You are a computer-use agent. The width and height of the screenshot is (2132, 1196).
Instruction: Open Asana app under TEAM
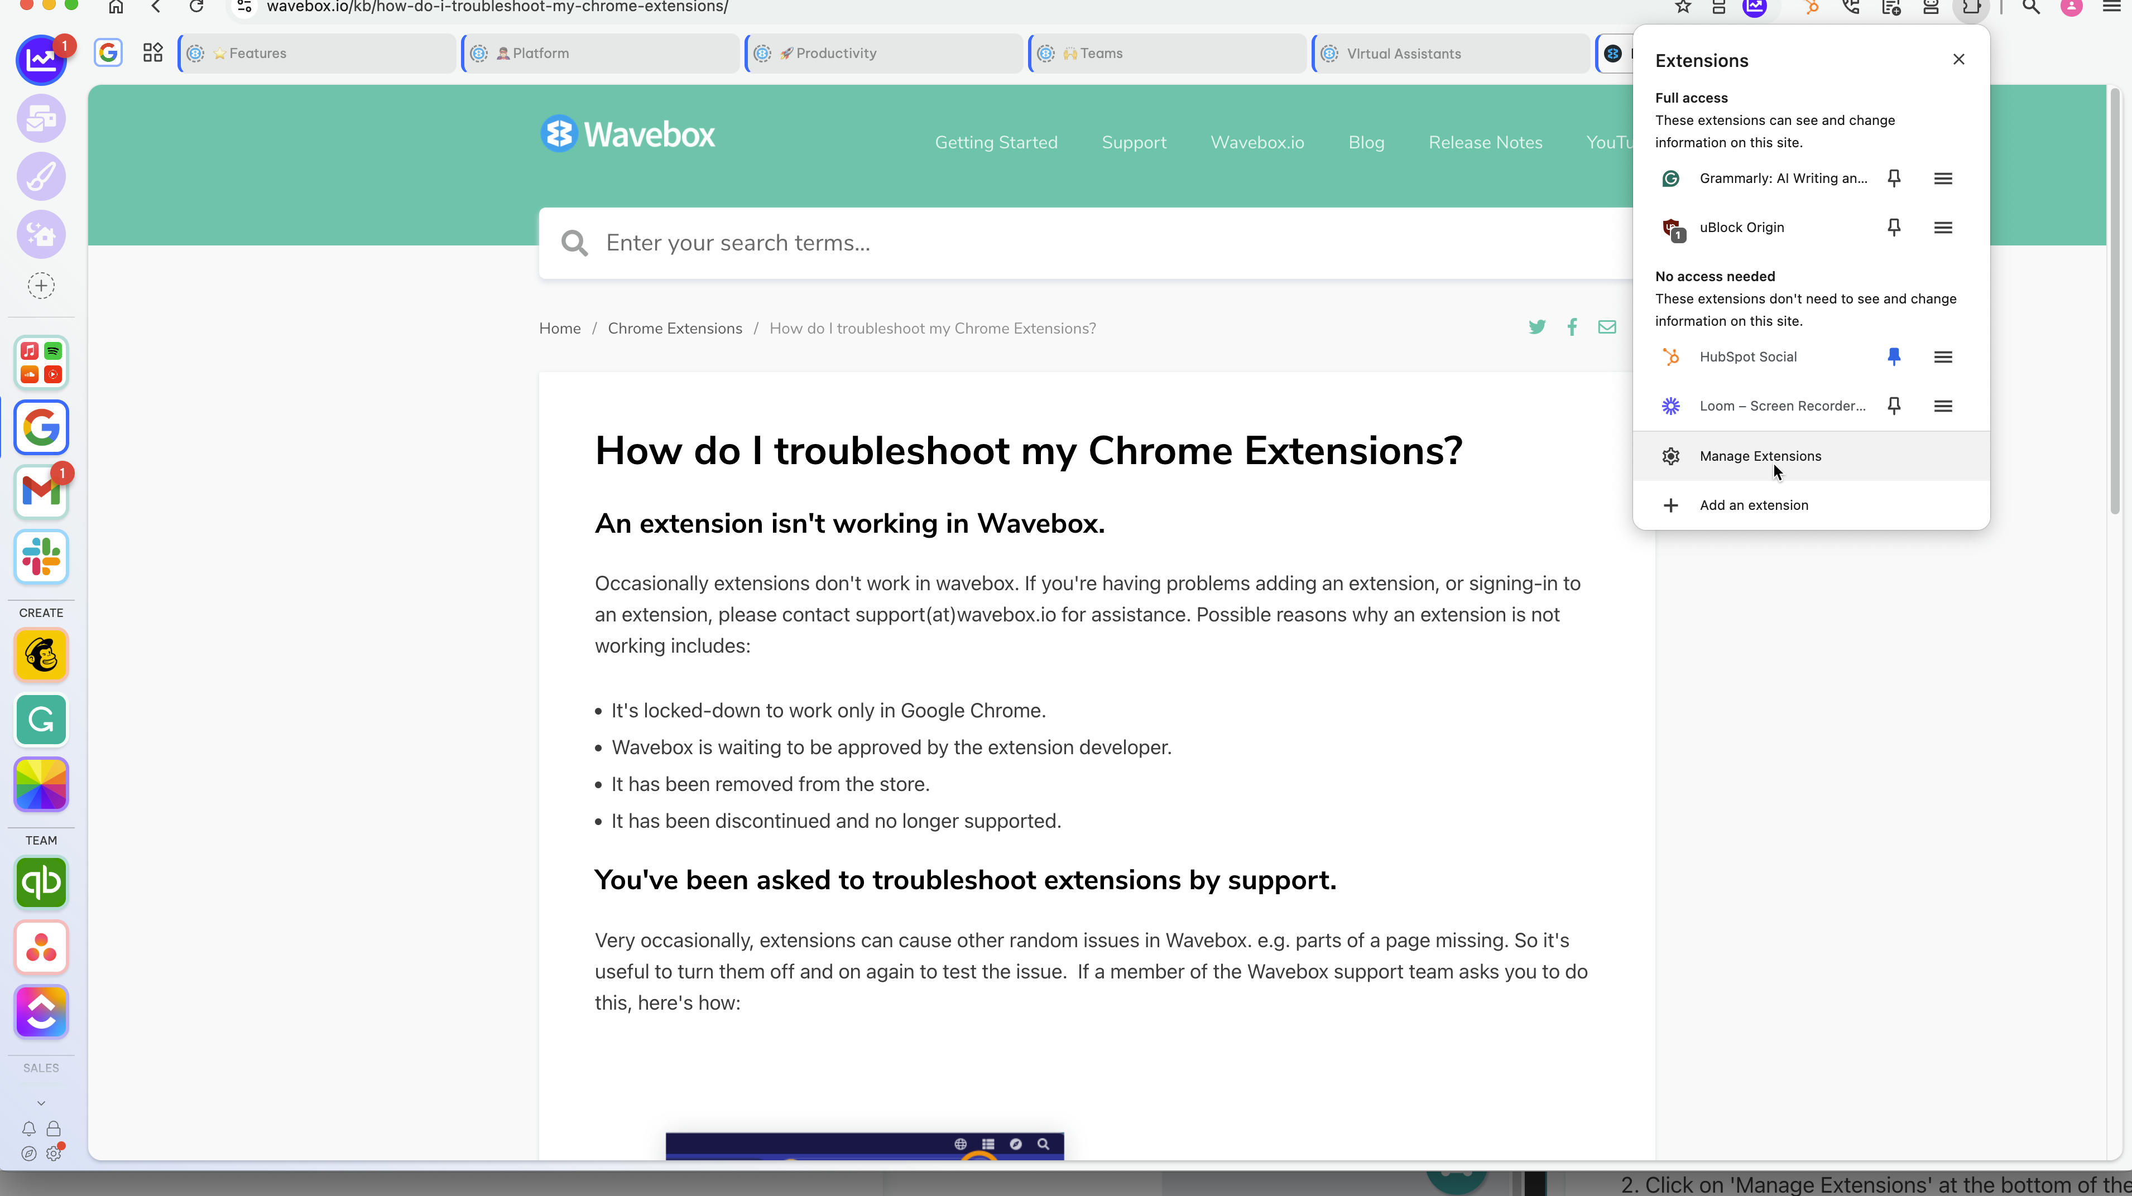41,947
